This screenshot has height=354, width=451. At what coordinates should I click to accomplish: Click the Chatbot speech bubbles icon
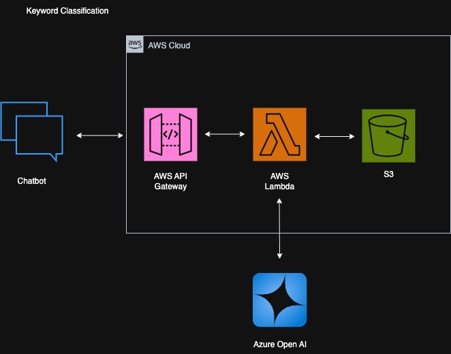[33, 132]
